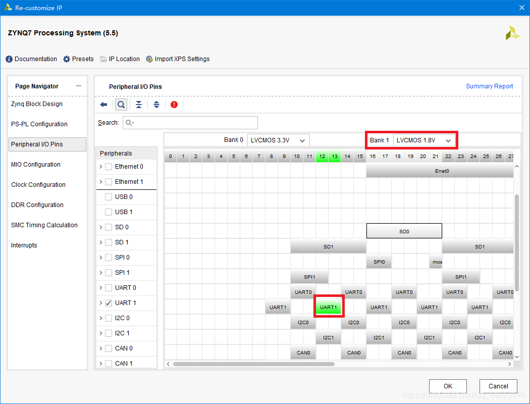The width and height of the screenshot is (530, 404).
Task: Enable the Ethernet 1 checkbox
Action: point(109,182)
